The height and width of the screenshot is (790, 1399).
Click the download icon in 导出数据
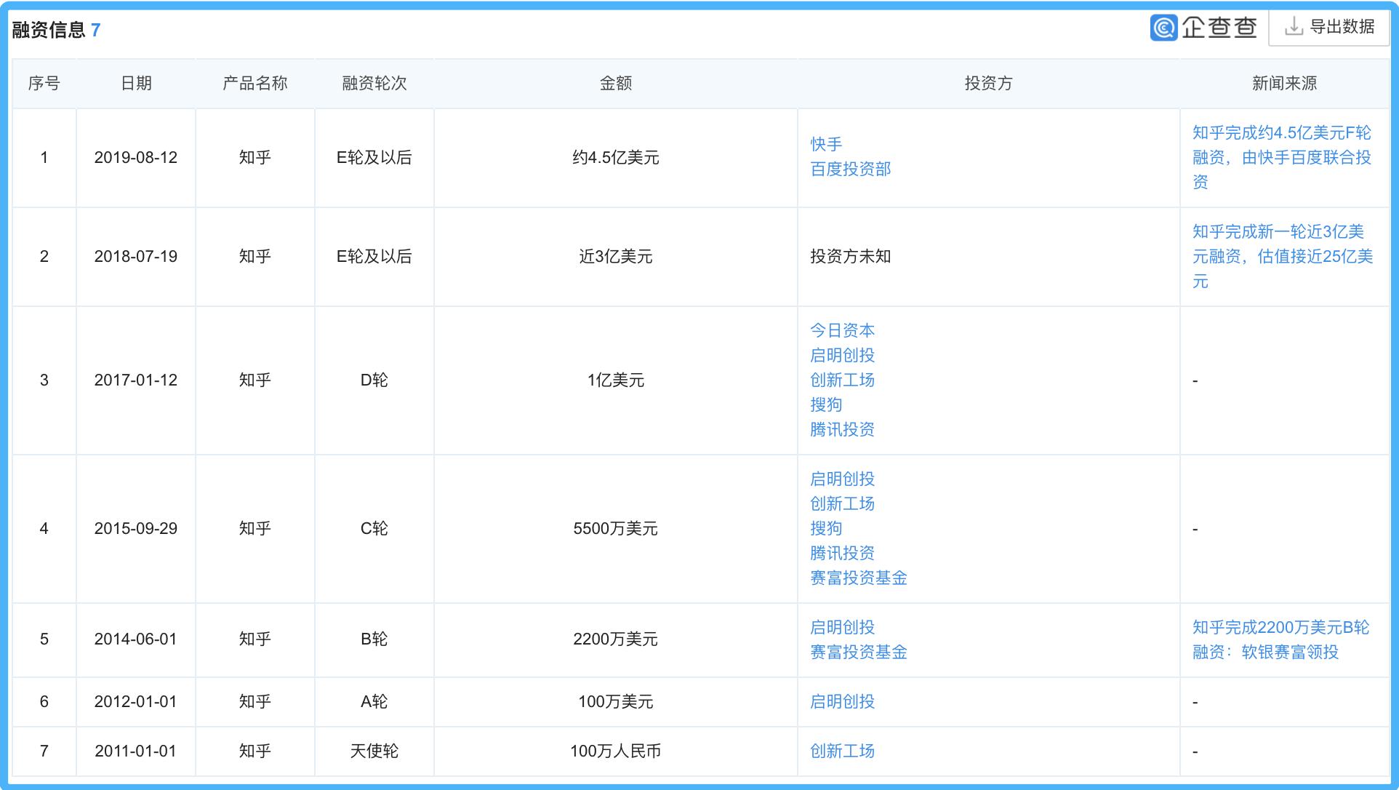(1294, 27)
